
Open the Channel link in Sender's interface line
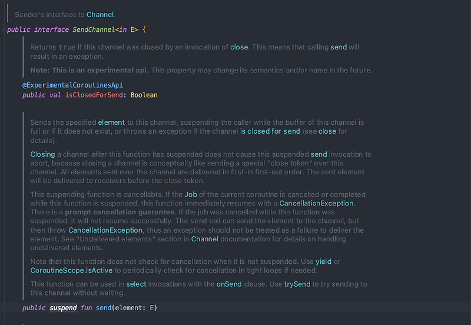100,14
